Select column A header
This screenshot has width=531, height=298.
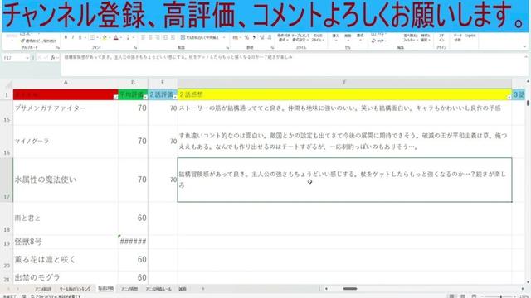pos(66,83)
